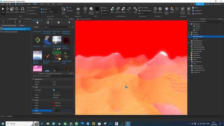Open the Align Tool
Image resolution: width=224 pixels, height=126 pixels.
[78, 10]
